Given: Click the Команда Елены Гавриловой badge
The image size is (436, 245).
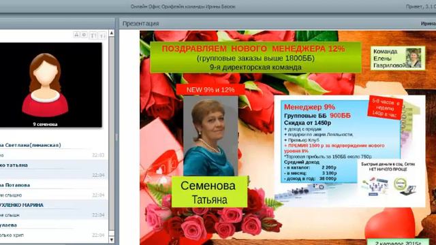Looking at the screenshot, I should pos(398,59).
